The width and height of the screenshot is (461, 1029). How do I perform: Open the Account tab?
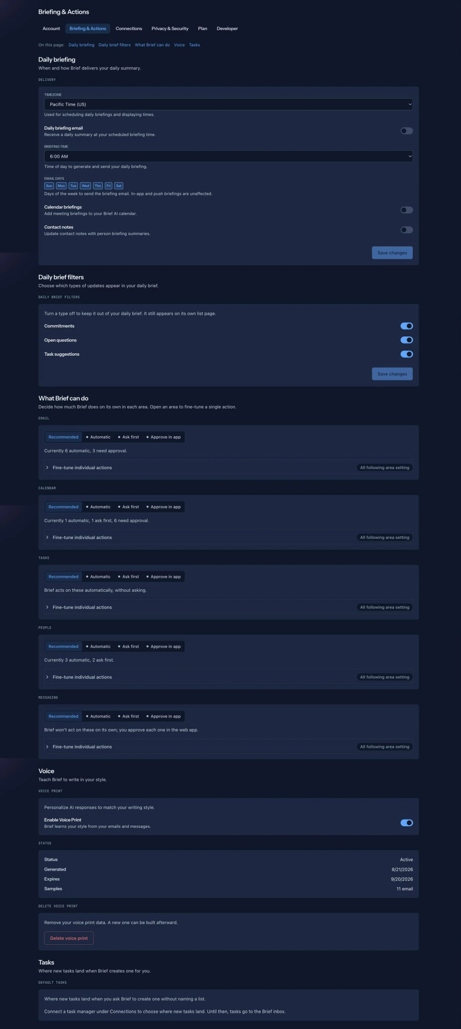pyautogui.click(x=51, y=28)
